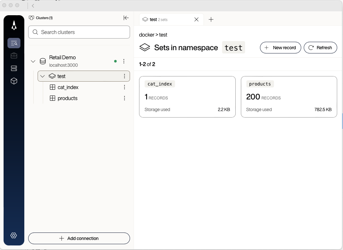Click the back navigation arrow in titlebar

[x=33, y=6]
